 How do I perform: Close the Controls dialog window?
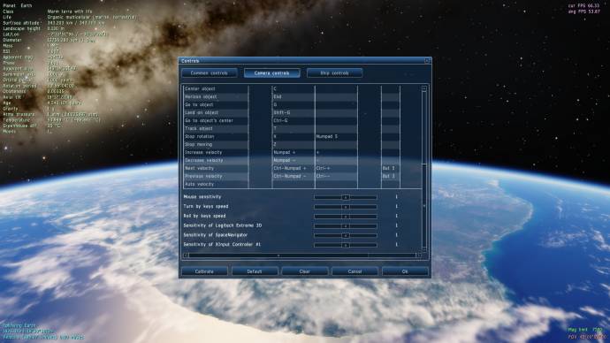[427, 61]
